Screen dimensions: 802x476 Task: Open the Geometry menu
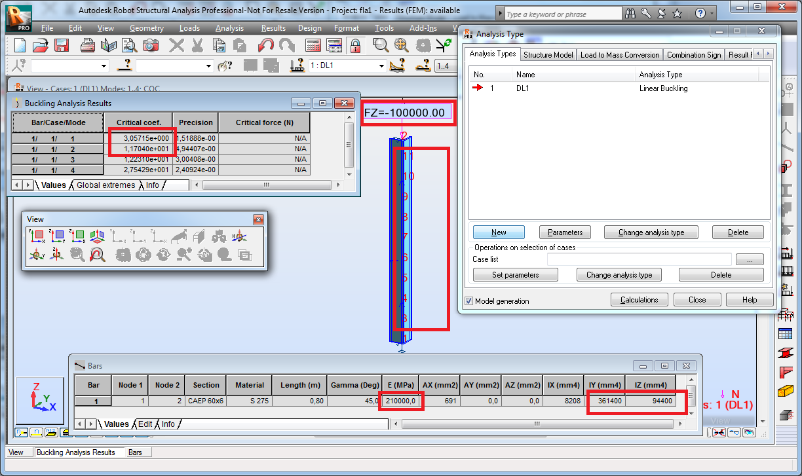(x=147, y=28)
